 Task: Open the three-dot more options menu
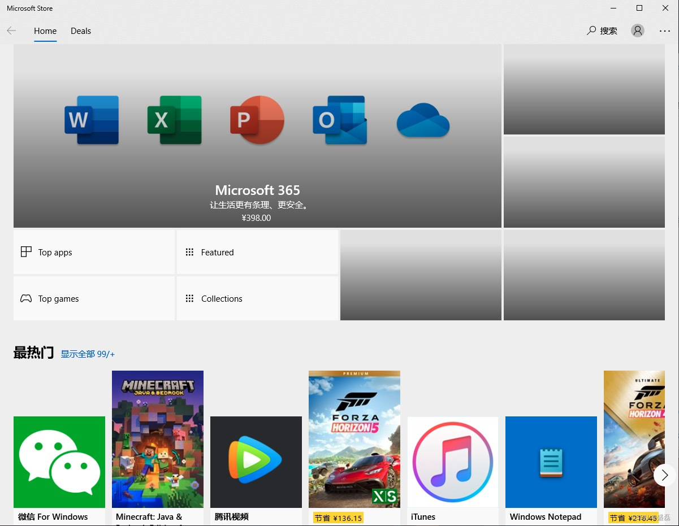(x=665, y=31)
